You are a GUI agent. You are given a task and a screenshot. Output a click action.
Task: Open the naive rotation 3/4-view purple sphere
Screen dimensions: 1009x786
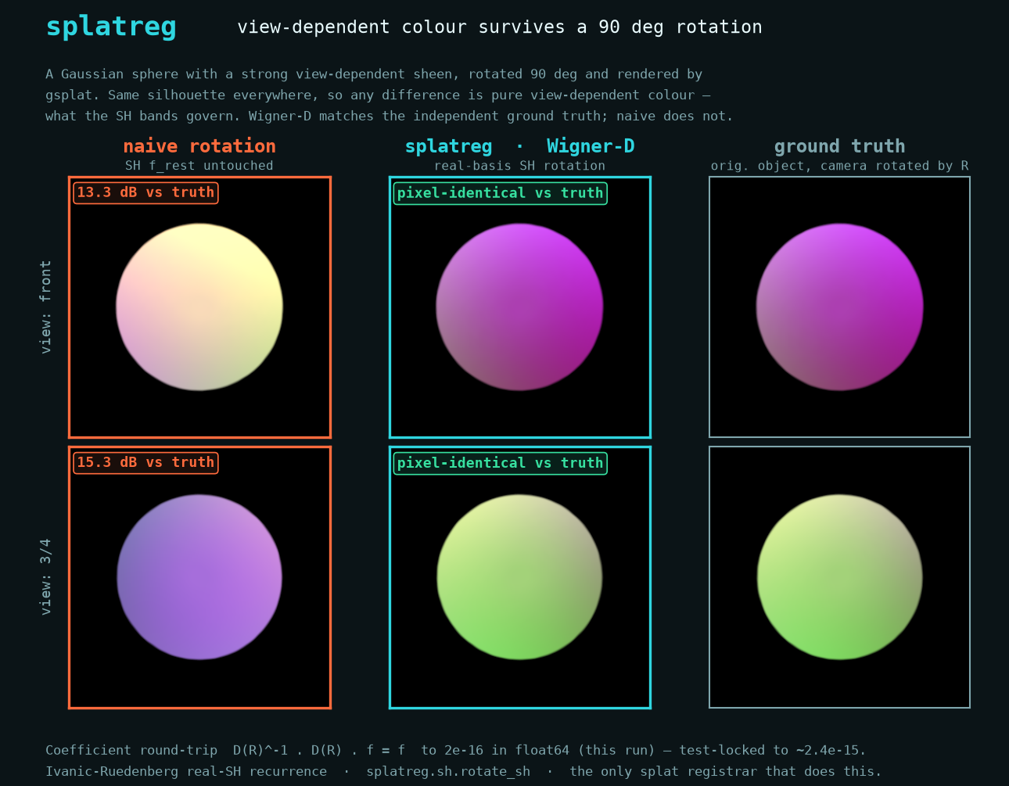(x=199, y=577)
